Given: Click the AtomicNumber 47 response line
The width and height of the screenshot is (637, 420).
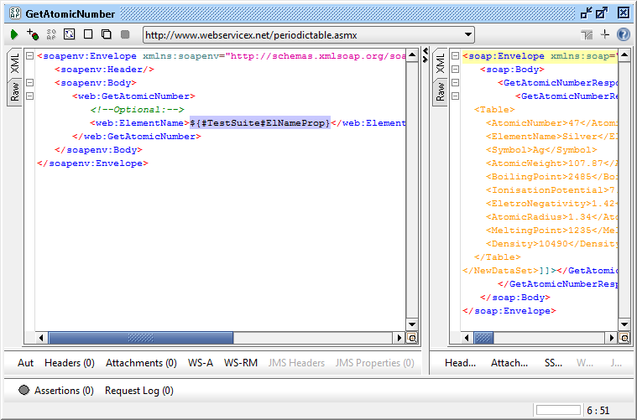Looking at the screenshot, I should point(551,123).
